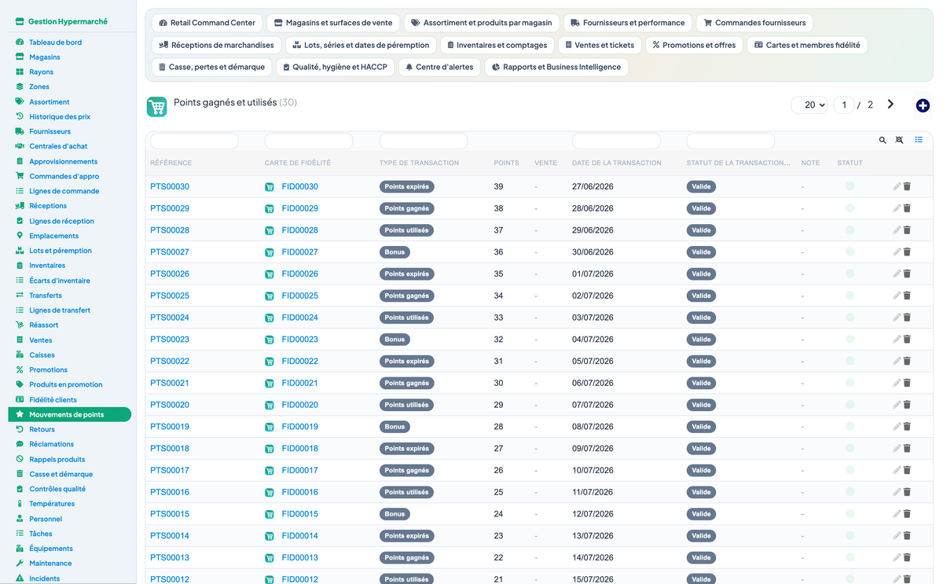Viewport: 943px width, 584px height.
Task: Click the Type de transaction filter field
Action: coord(424,141)
